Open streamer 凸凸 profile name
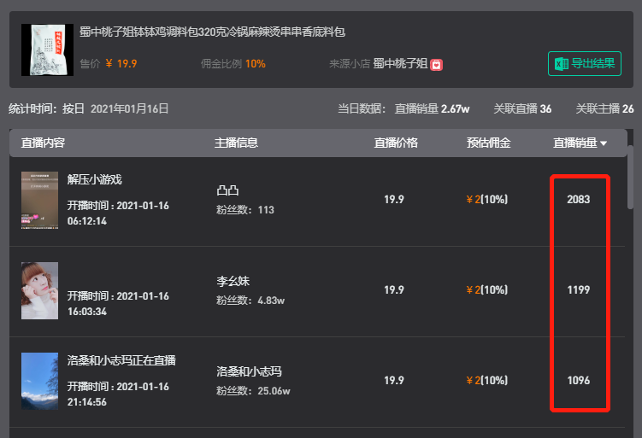Viewport: 642px width, 438px height. tap(227, 190)
